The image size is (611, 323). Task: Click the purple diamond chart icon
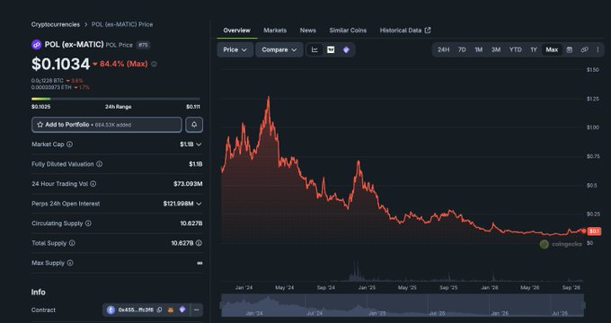(346, 50)
